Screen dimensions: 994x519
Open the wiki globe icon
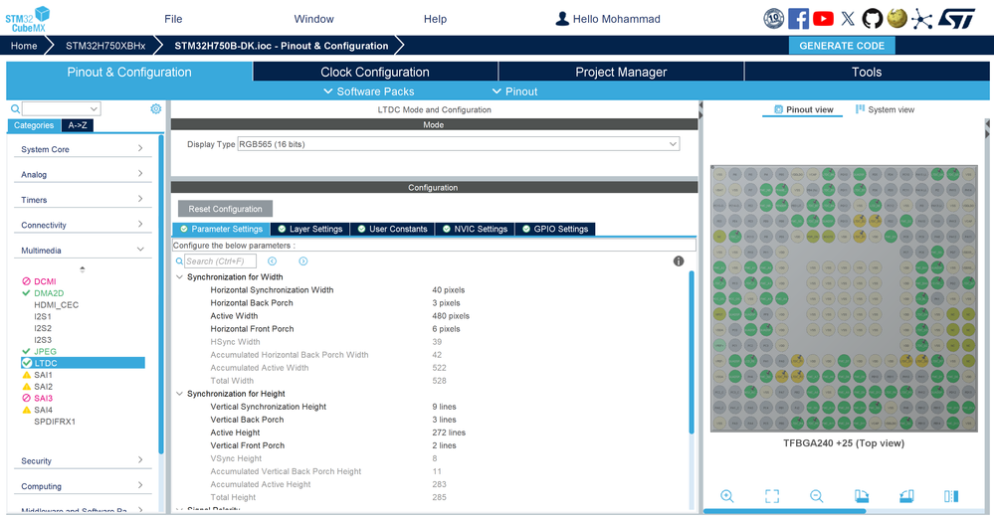(897, 18)
